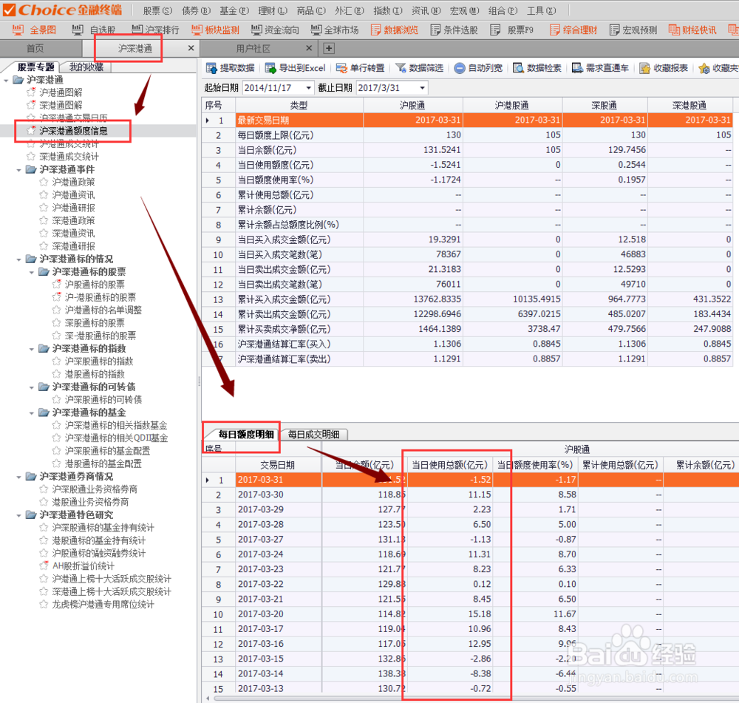Open the 债券(B) menu
Screen dimensions: 739x703
point(196,10)
